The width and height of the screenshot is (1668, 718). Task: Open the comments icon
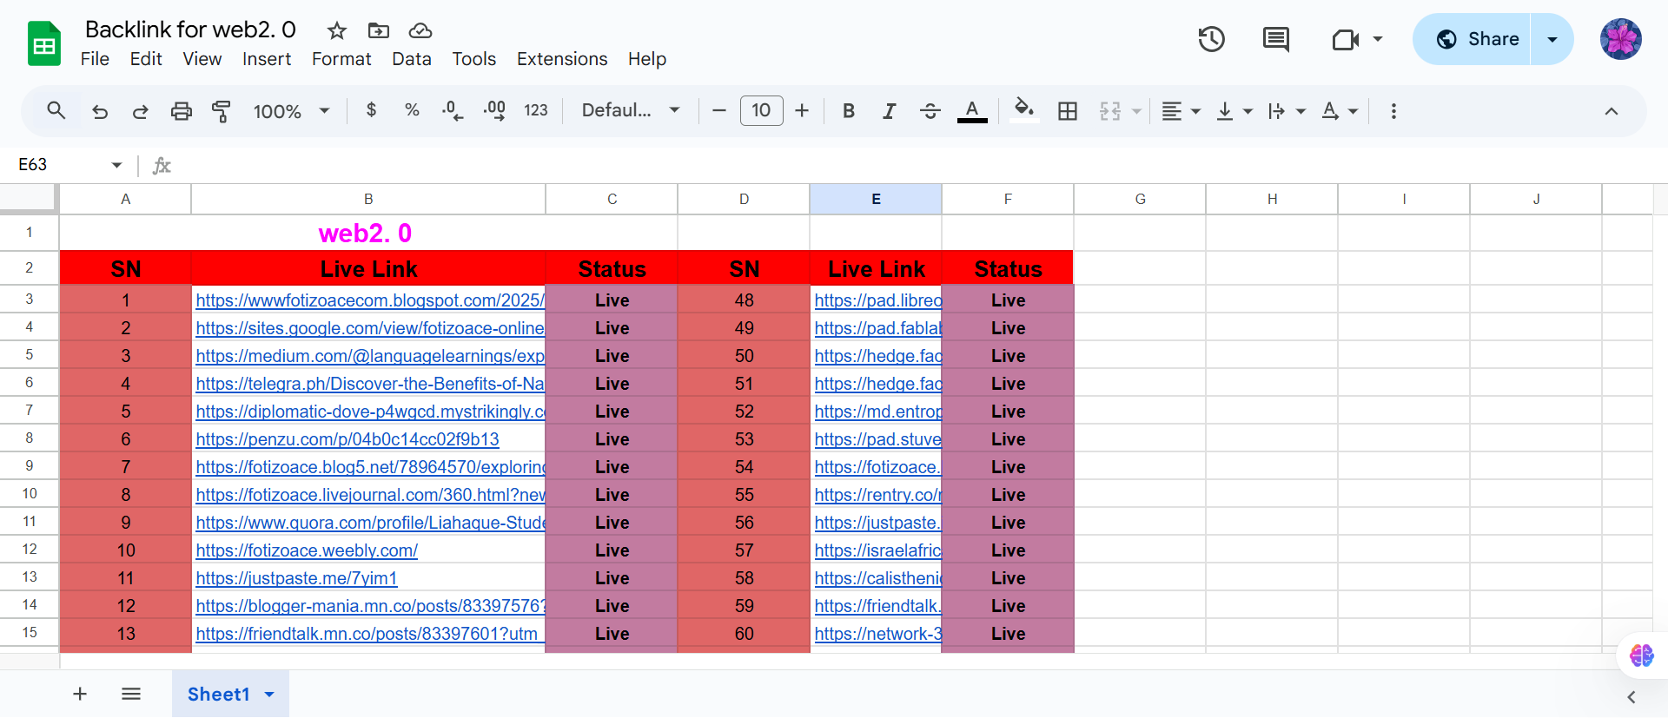point(1275,39)
